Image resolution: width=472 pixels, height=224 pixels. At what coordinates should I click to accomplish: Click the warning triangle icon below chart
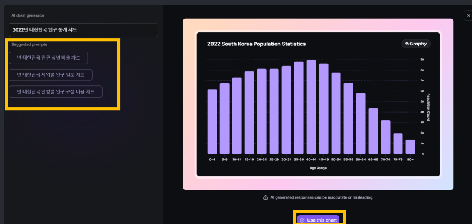265,197
